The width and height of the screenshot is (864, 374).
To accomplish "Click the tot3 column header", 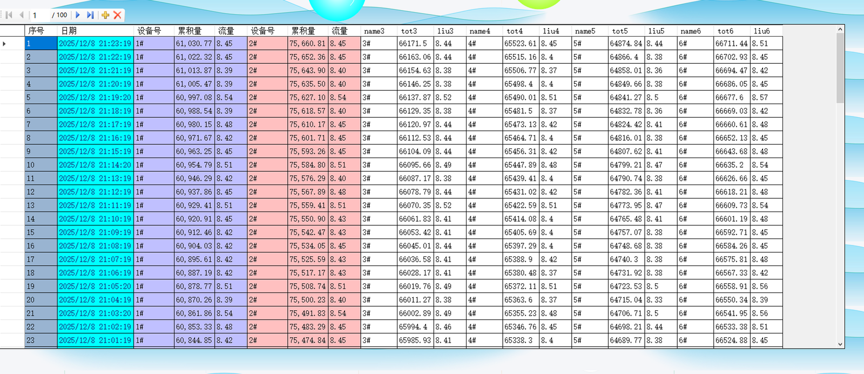I will (415, 31).
